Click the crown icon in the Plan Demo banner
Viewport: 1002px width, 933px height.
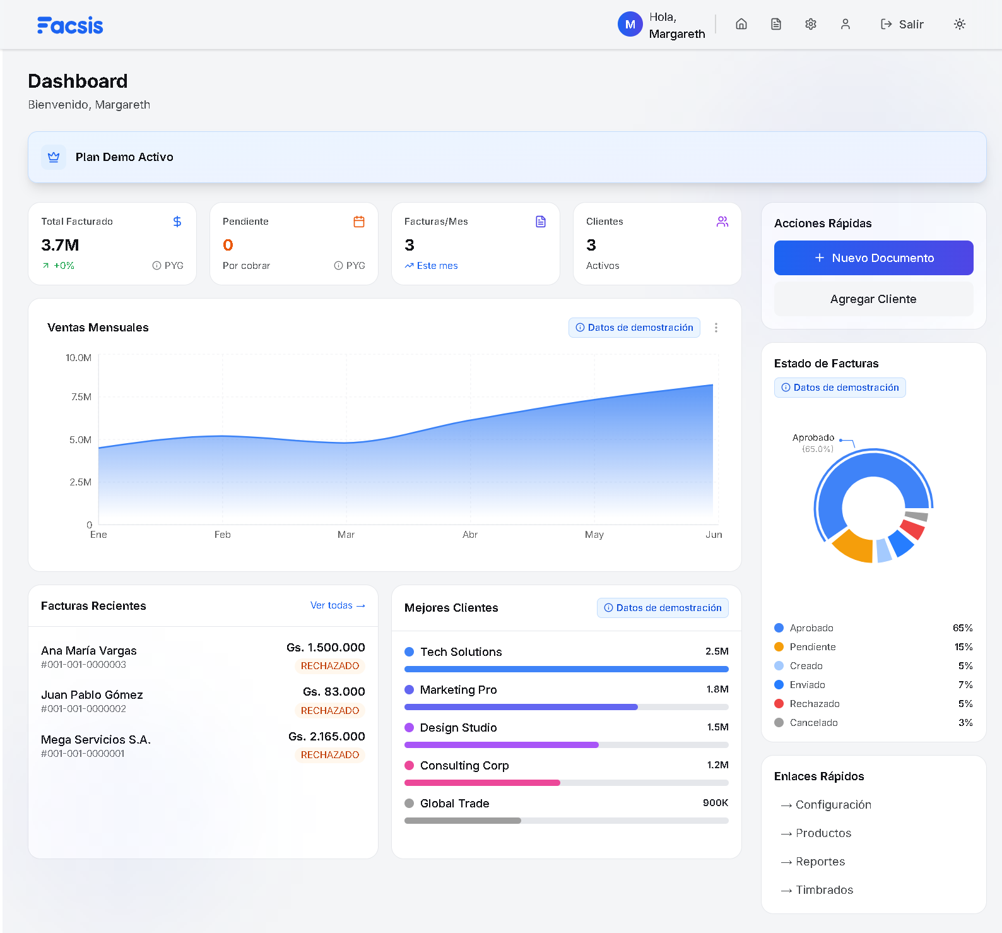pos(54,157)
